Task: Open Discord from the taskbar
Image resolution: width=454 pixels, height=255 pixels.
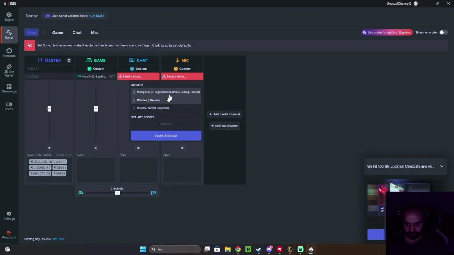Action: [269, 249]
